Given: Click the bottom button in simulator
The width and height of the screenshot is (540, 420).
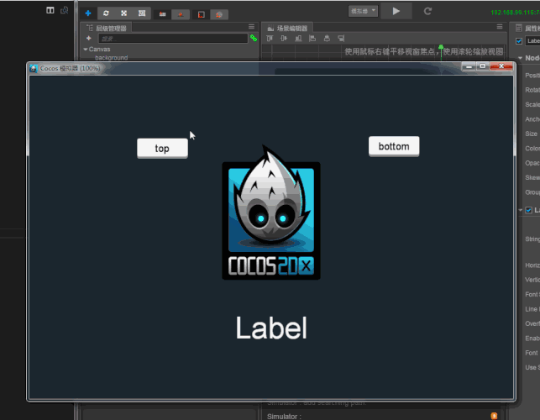Looking at the screenshot, I should click(x=394, y=146).
